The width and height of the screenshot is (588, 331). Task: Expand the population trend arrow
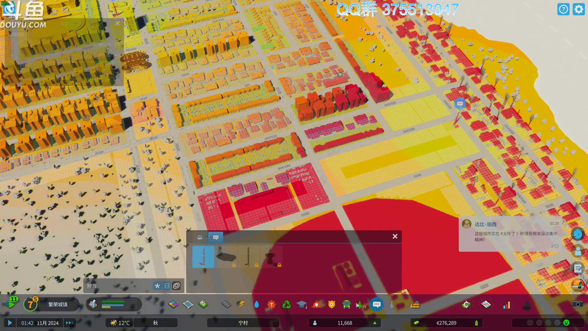(x=375, y=323)
